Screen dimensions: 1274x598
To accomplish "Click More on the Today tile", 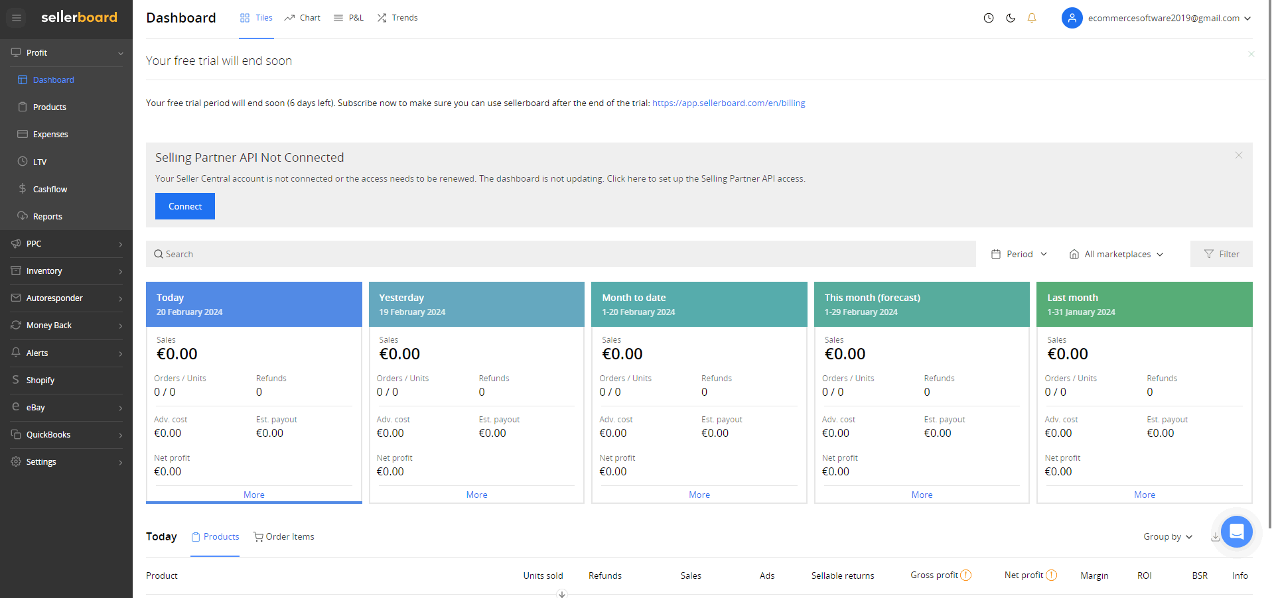I will pos(254,495).
